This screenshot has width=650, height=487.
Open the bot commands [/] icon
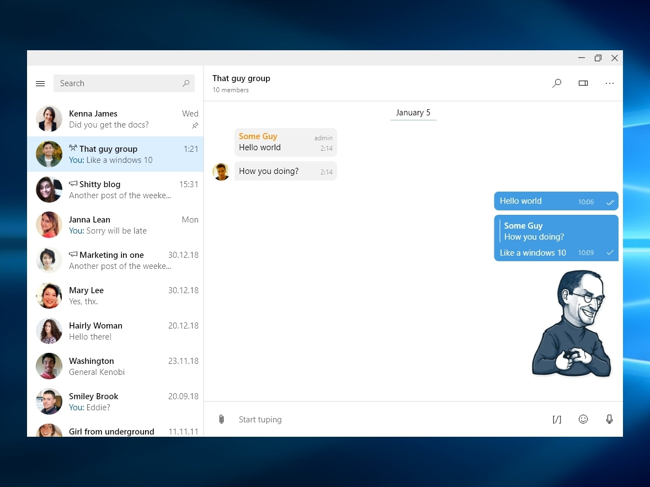557,419
